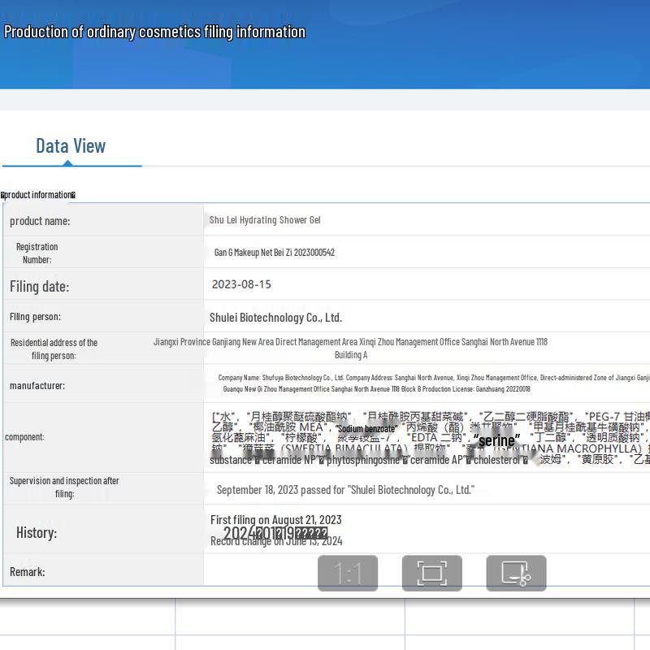650x650 pixels.
Task: Click the fit-to-screen frame icon
Action: pyautogui.click(x=432, y=574)
